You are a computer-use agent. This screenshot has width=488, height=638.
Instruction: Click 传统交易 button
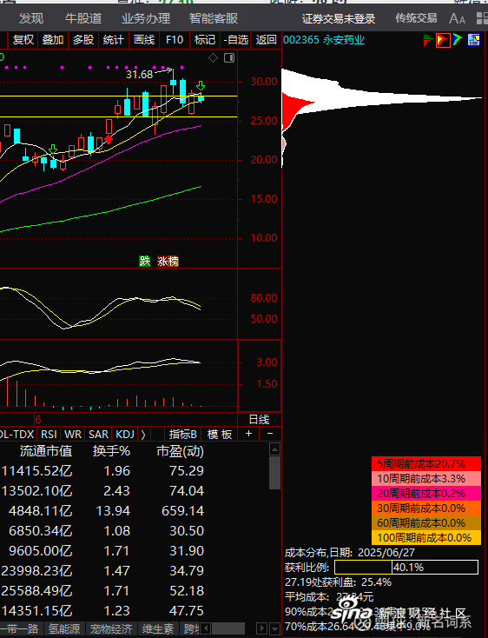tap(416, 18)
